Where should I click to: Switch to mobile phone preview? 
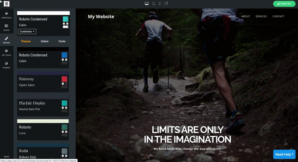(160, 4)
